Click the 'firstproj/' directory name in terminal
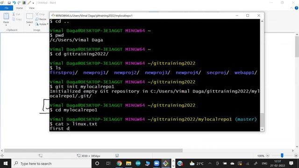 click(x=64, y=73)
